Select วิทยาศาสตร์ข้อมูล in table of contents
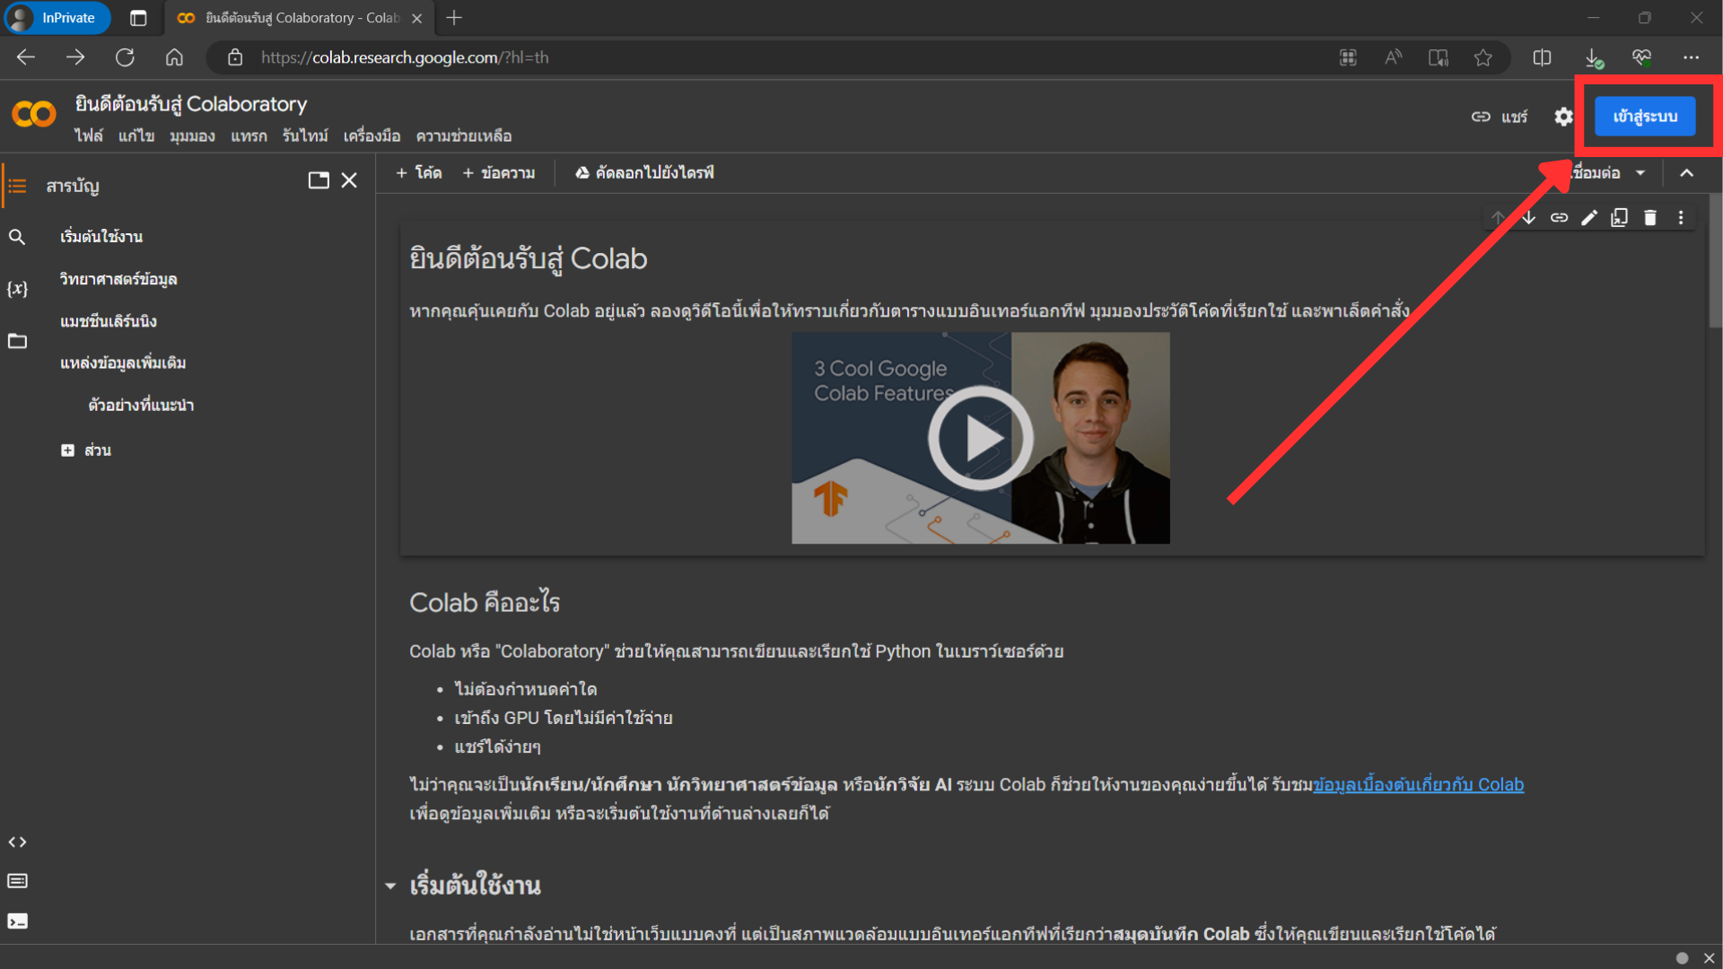This screenshot has height=969, width=1723. [118, 279]
